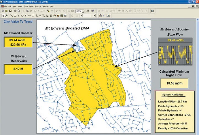The width and height of the screenshot is (199, 135).
Task: Open the Tools menu
Action: [26, 6]
